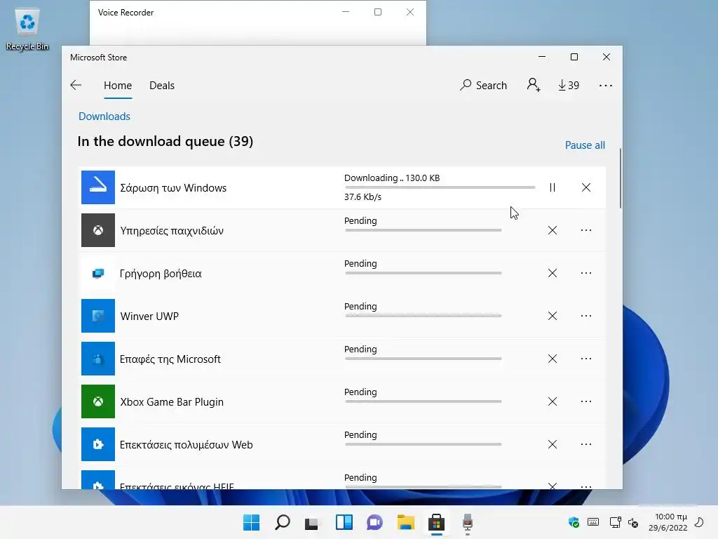Go back with the Store back arrow
This screenshot has width=718, height=539.
[x=76, y=85]
